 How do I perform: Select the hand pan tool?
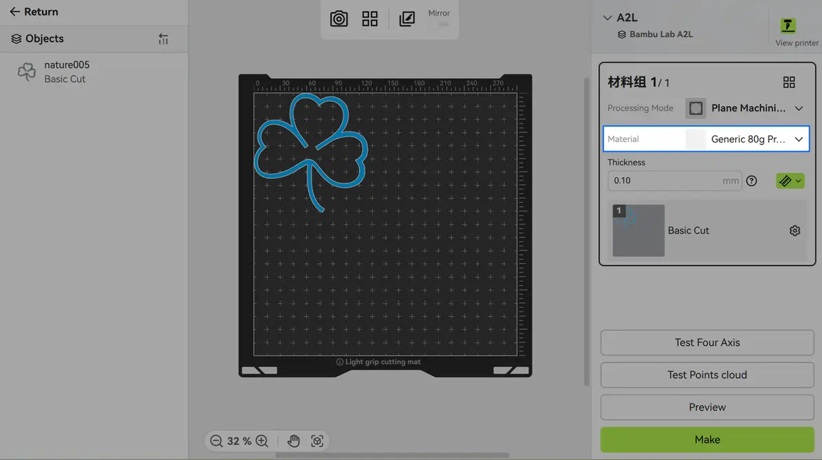tap(294, 441)
